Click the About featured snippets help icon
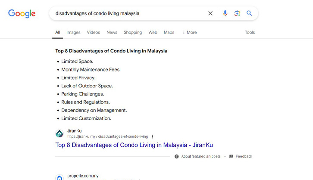This screenshot has height=180, width=313. [177, 156]
